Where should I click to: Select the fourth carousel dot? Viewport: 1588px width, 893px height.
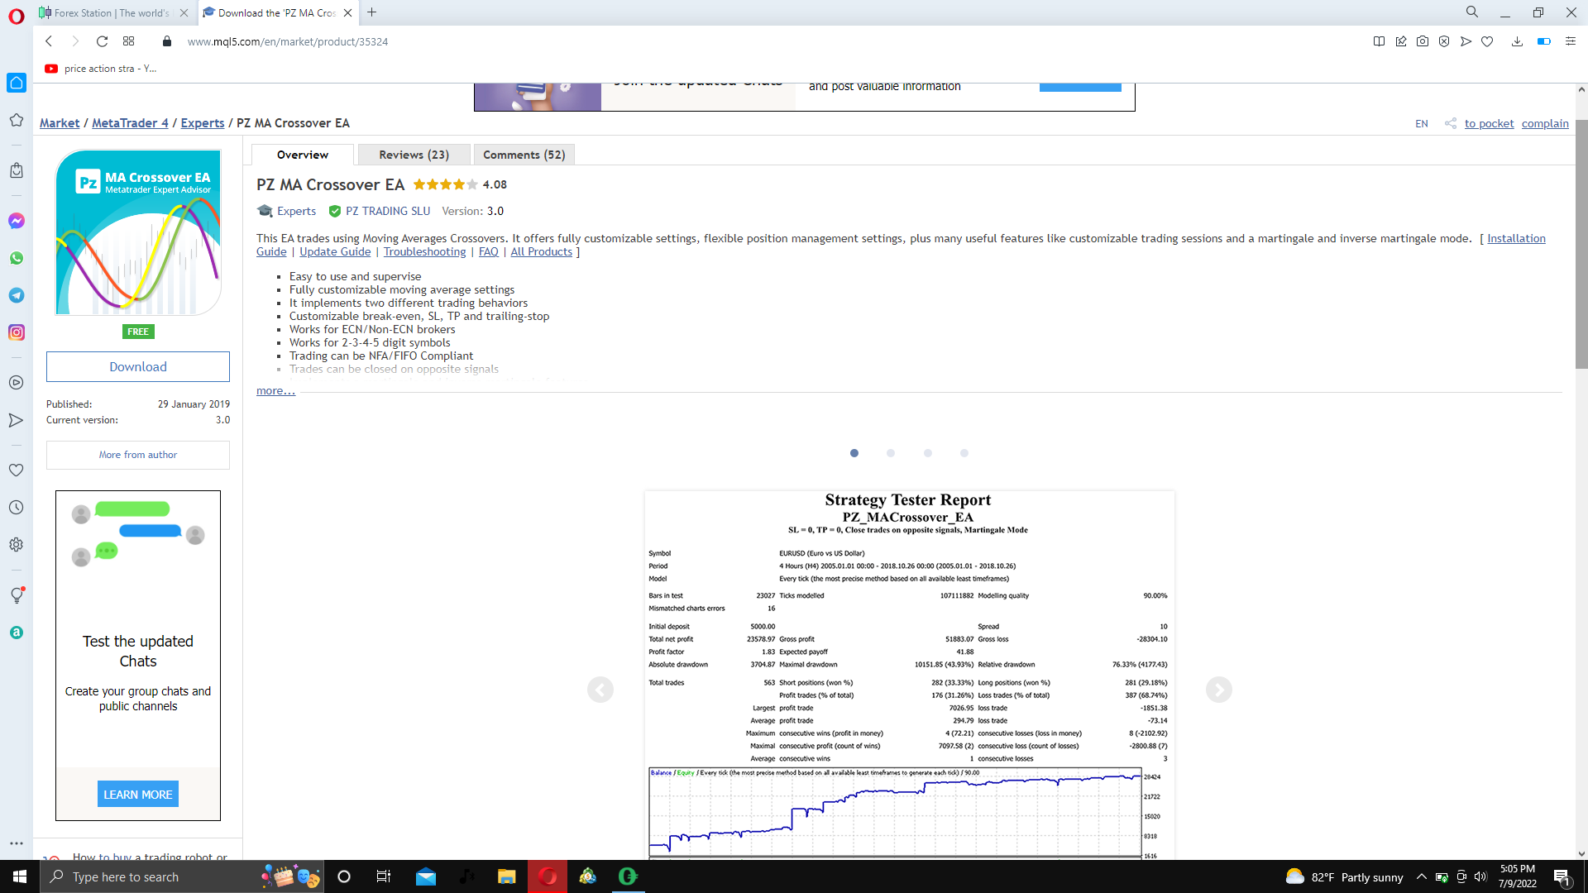point(964,453)
